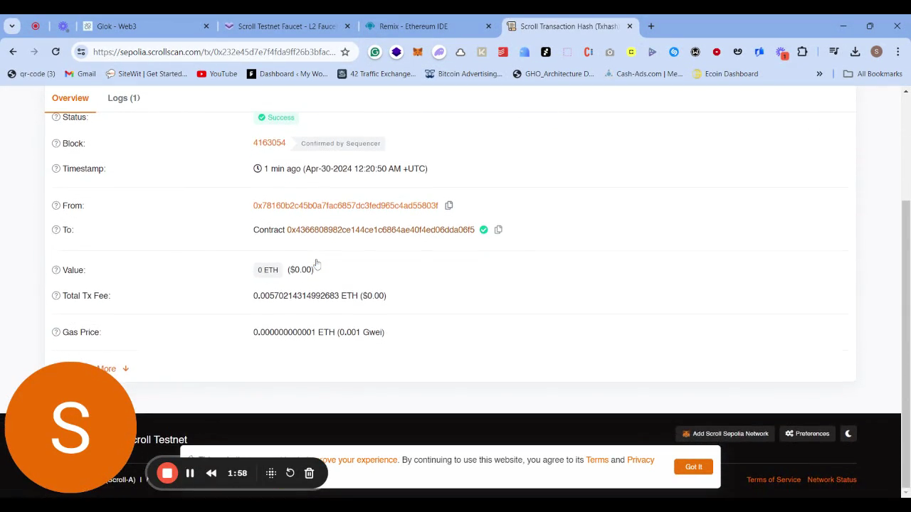Image resolution: width=911 pixels, height=512 pixels.
Task: Click the help icon beside To
Action: click(56, 230)
